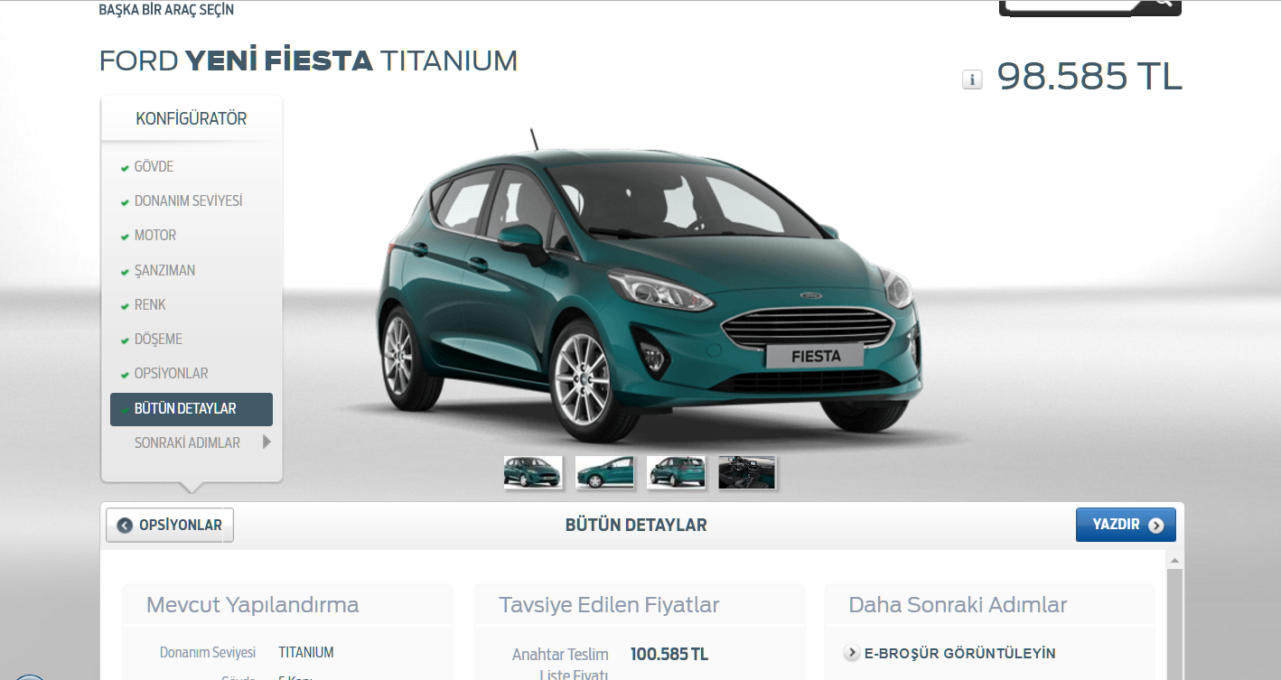Go to MOTOR configurator step
The image size is (1281, 680).
point(155,236)
